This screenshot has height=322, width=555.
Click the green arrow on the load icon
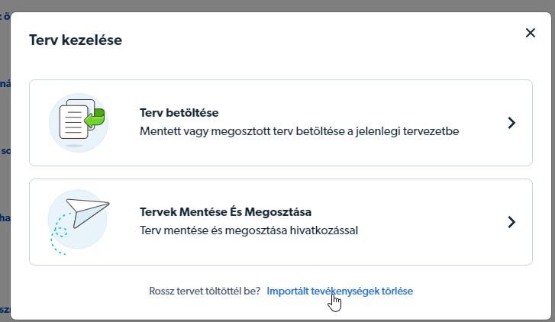point(94,118)
